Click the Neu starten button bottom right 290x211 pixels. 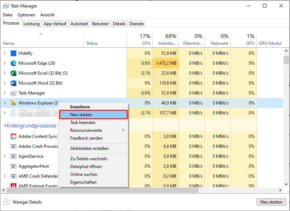click(271, 202)
